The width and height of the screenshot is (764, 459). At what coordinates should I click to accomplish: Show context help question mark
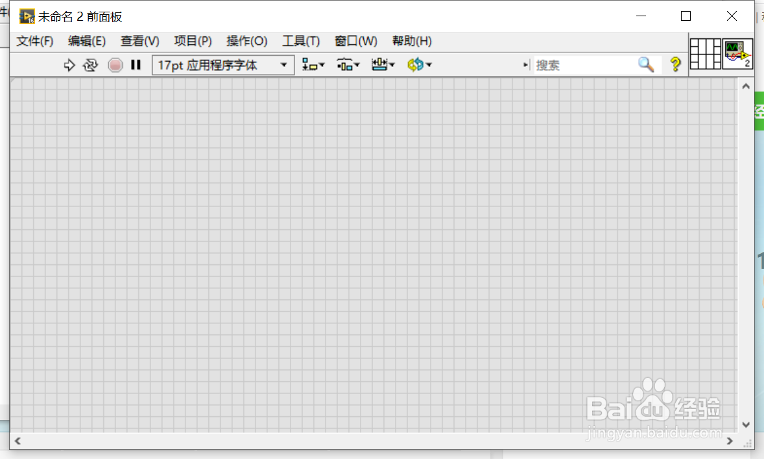pyautogui.click(x=675, y=64)
